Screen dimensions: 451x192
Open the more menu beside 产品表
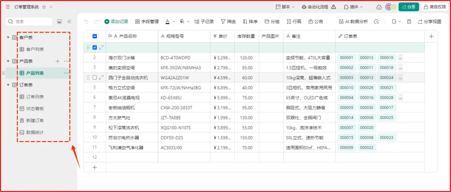coord(66,61)
